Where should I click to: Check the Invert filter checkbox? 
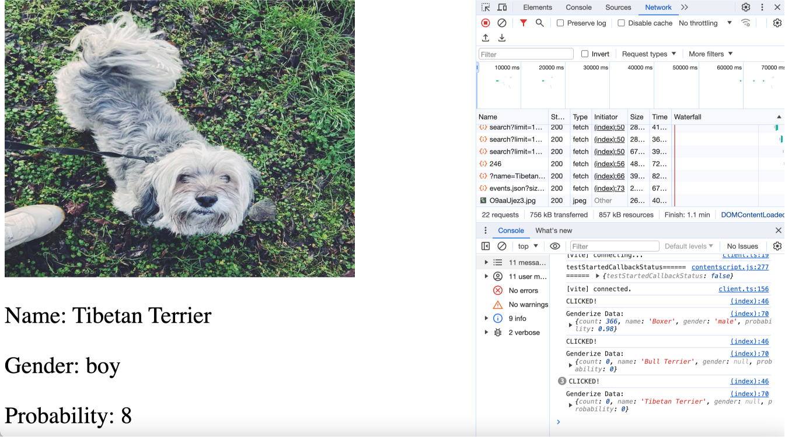point(585,54)
